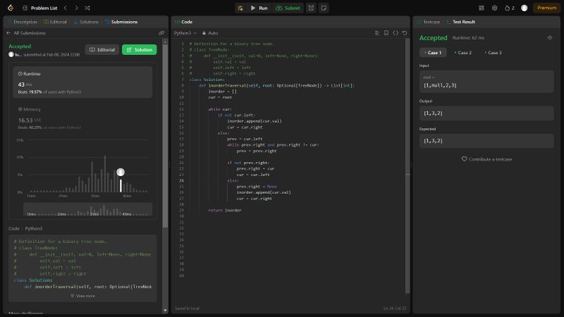Select the Case 2 testcase
The height and width of the screenshot is (317, 564).
pyautogui.click(x=463, y=53)
